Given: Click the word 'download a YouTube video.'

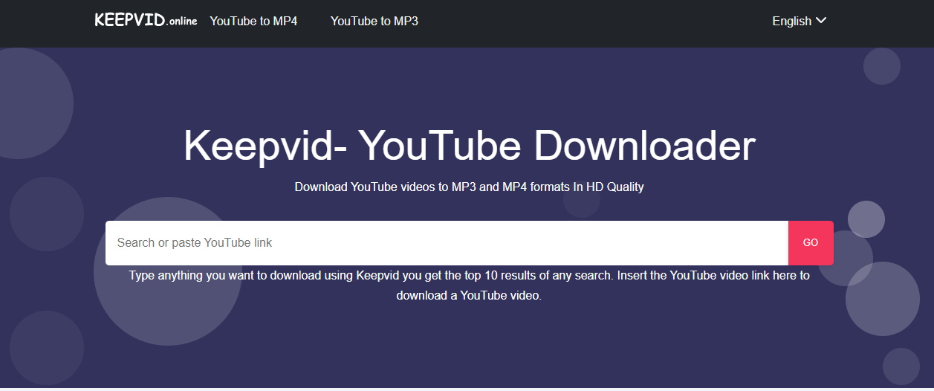Looking at the screenshot, I should [x=469, y=295].
